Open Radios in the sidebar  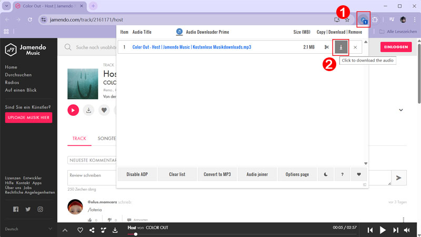point(12,83)
